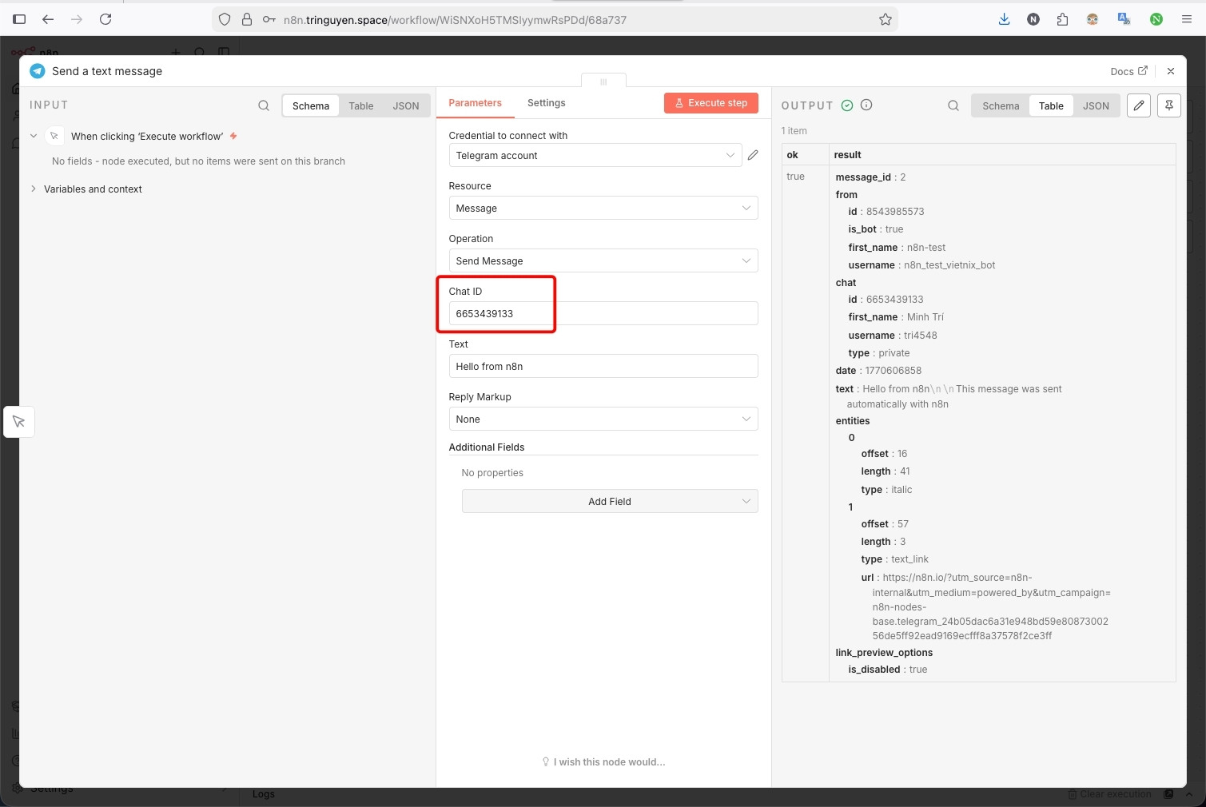Image resolution: width=1206 pixels, height=807 pixels.
Task: Click the browser downloads icon
Action: [x=1004, y=18]
